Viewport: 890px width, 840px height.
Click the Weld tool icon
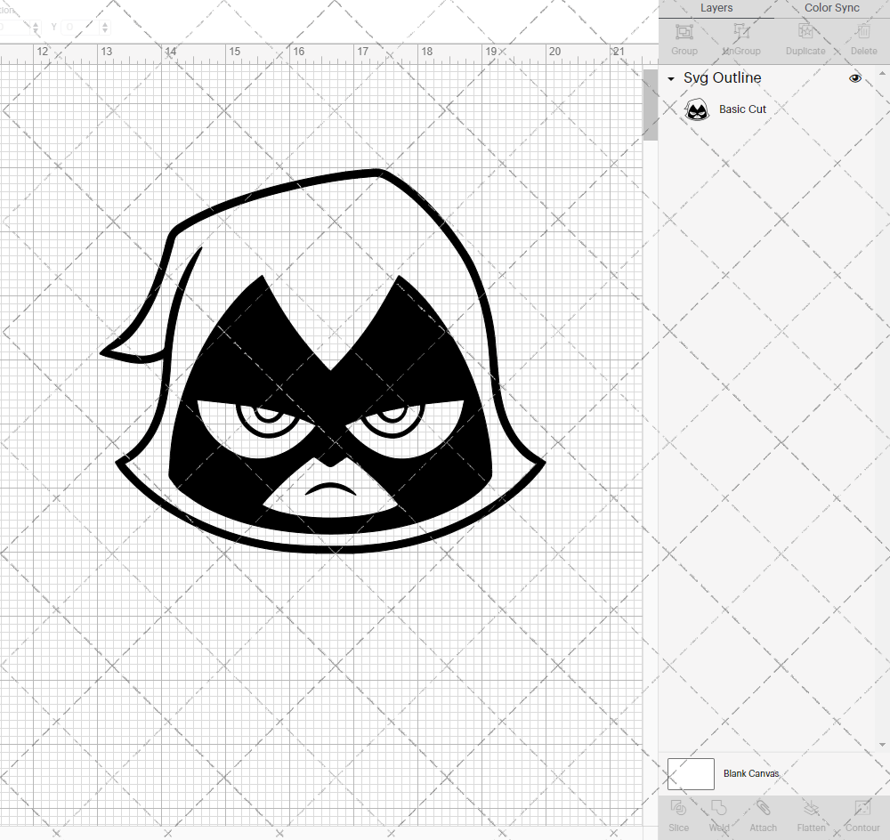(718, 808)
